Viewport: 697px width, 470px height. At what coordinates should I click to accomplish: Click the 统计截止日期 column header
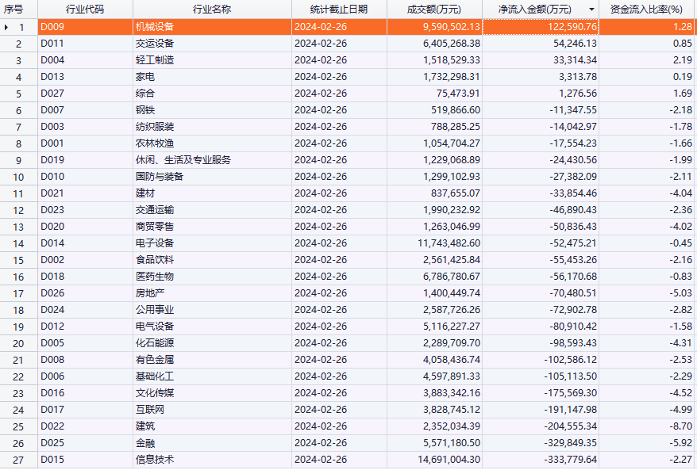pos(338,10)
